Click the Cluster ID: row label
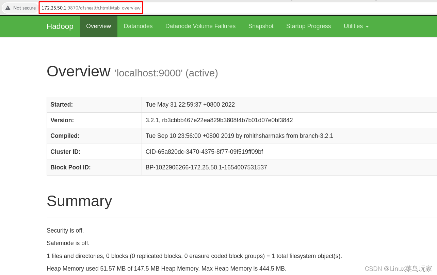Screen dimensions: 437x275 click(65, 152)
